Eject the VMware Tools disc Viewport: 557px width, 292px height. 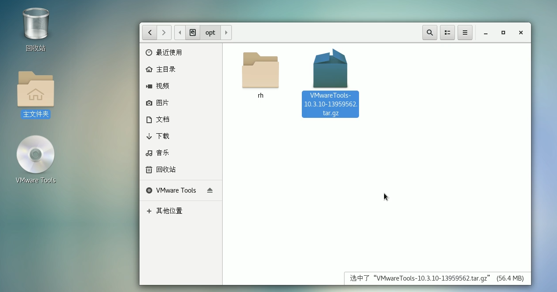coord(210,190)
